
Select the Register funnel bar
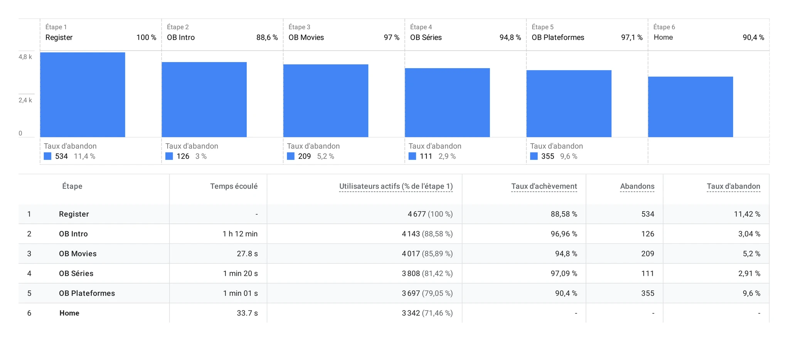(83, 95)
